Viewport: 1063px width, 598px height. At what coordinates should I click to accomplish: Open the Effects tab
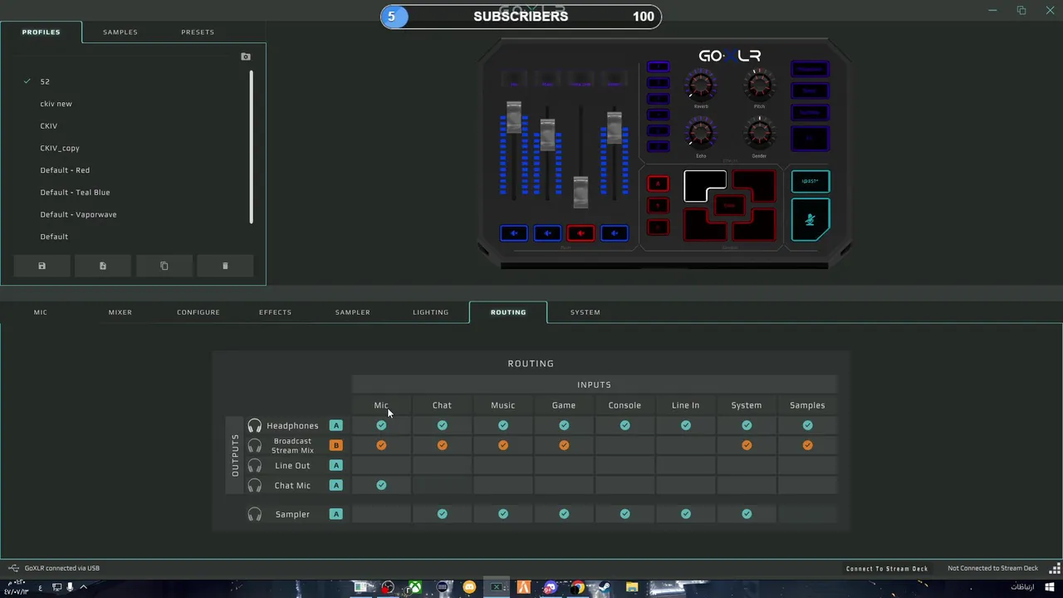point(275,312)
